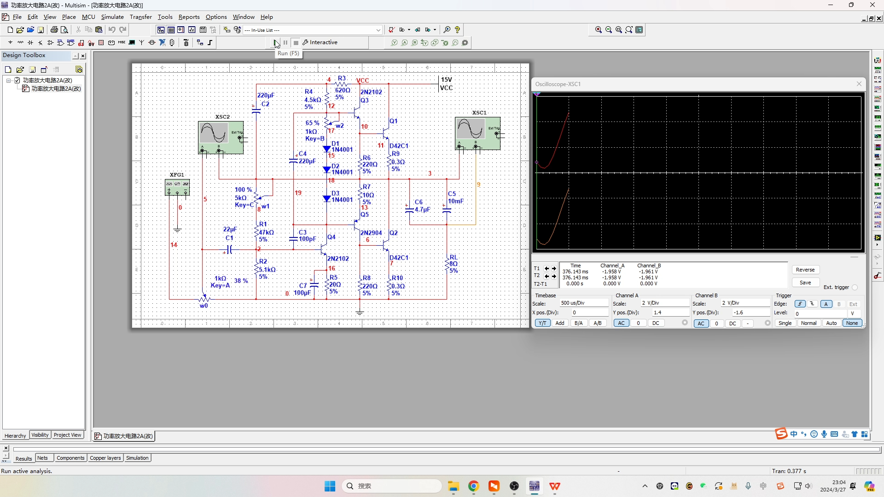Click the Zoom In magnifier icon
The width and height of the screenshot is (884, 497).
(598, 30)
